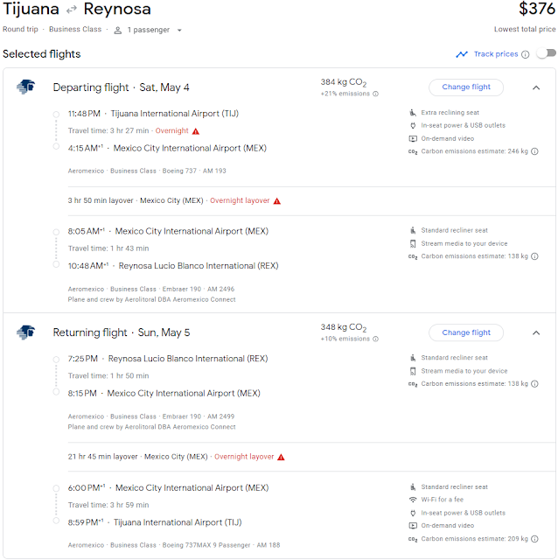Click info icon for 246 kg carbon estimate
This screenshot has height=560, width=558.
click(534, 151)
